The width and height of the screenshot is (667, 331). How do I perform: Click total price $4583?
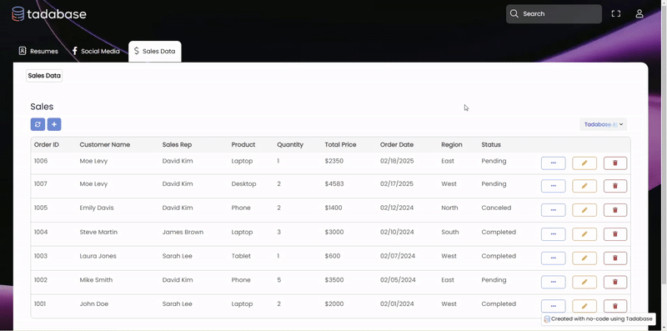pos(334,183)
